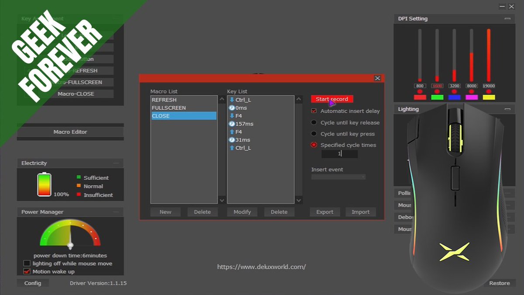Viewport: 524px width, 295px height.
Task: Pick the green DPI color swatch
Action: (x=437, y=97)
